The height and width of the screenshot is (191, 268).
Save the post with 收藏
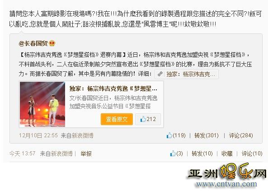tap(227, 154)
